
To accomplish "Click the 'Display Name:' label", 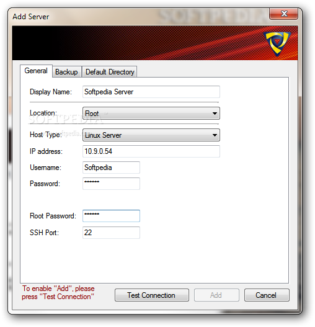I will click(51, 92).
